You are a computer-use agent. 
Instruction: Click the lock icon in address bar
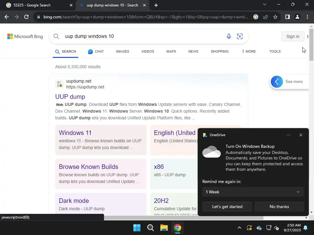39,17
